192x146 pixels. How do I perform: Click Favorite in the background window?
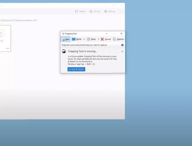point(95,12)
